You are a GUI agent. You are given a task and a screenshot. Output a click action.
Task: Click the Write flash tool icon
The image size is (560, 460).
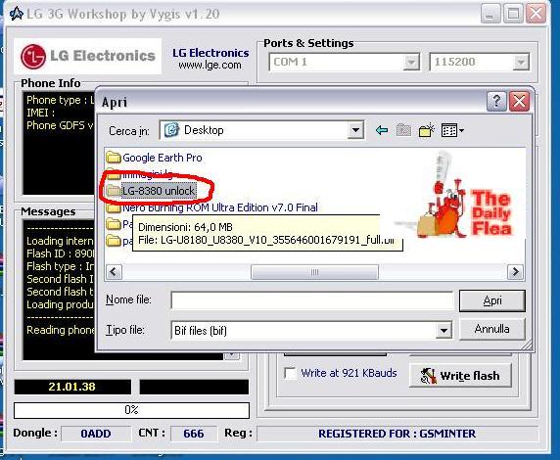[428, 376]
